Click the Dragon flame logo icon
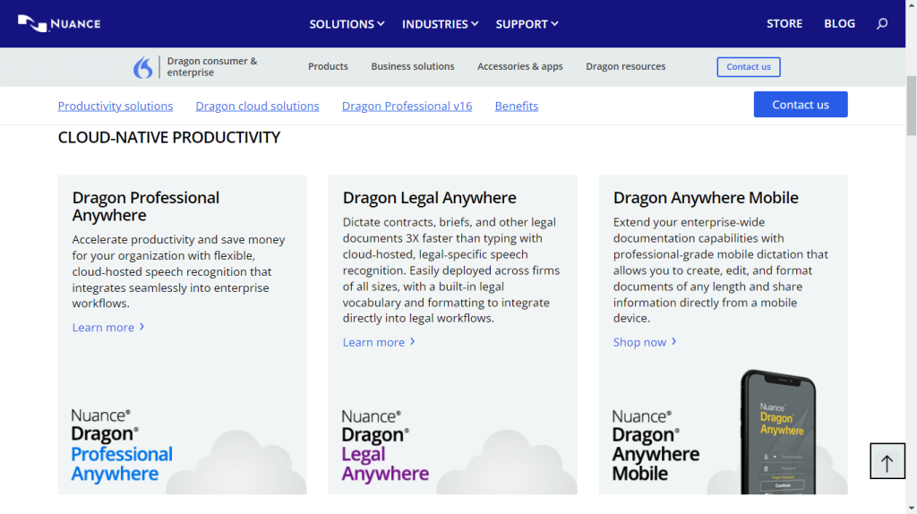The height and width of the screenshot is (514, 917). [x=142, y=67]
